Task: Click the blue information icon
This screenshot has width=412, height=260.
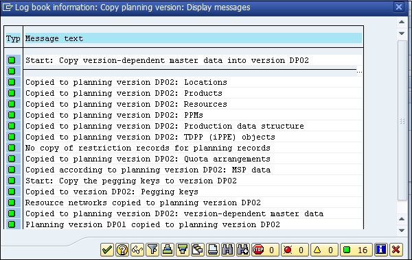Action: [380, 250]
